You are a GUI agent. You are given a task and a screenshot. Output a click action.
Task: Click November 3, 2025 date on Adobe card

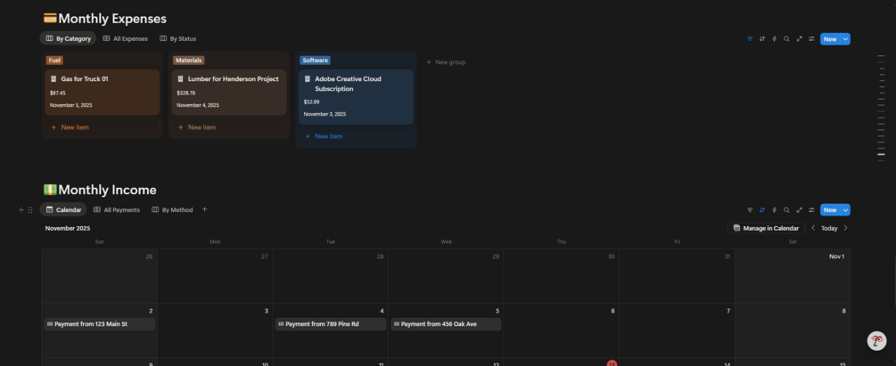click(325, 114)
